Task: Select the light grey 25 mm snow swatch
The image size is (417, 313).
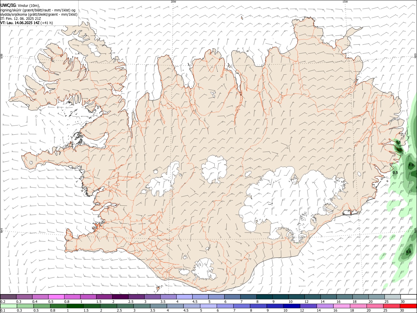Action: (x=393, y=297)
